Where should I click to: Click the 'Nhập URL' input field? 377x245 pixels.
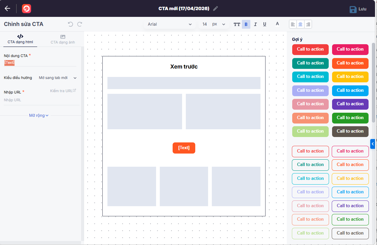tap(41, 100)
